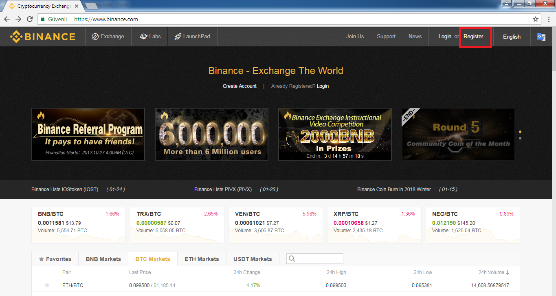556x296 pixels.
Task: Sort by 24h Low column header
Action: [x=423, y=272]
